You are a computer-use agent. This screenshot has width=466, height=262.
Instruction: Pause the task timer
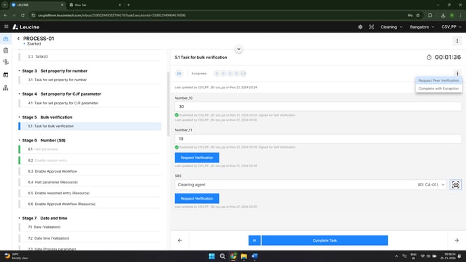255,240
